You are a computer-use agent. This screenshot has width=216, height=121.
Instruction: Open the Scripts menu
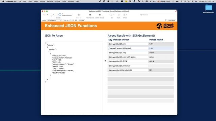[57, 1]
